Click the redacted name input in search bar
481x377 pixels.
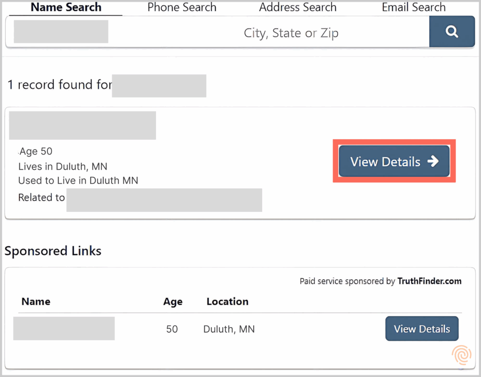(x=61, y=31)
